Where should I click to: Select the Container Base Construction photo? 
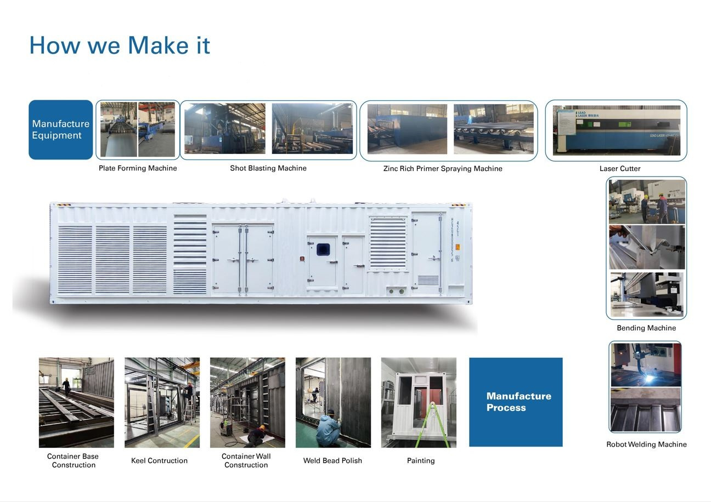click(76, 402)
